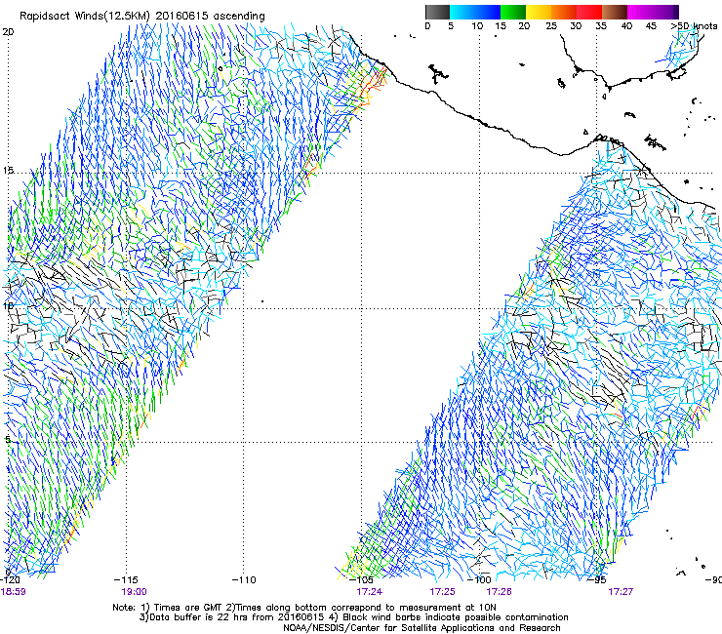Click the '17:27' pass time label
Screen dimensions: 722x634
pos(621,592)
